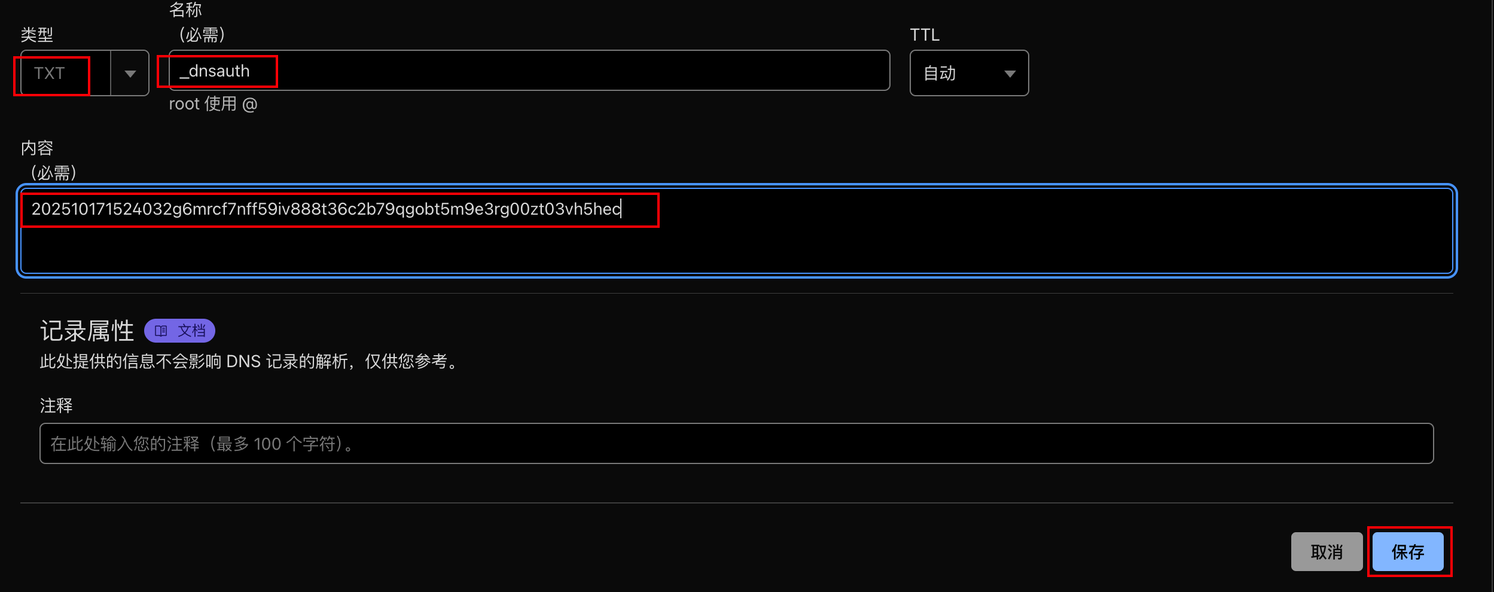Focus the 内容 textarea verification string
1494x592 pixels.
point(327,209)
